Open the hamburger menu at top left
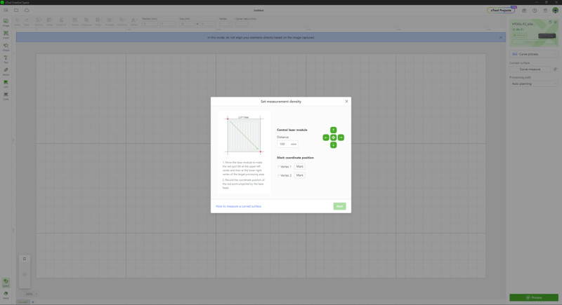The image size is (562, 305). click(x=6, y=10)
